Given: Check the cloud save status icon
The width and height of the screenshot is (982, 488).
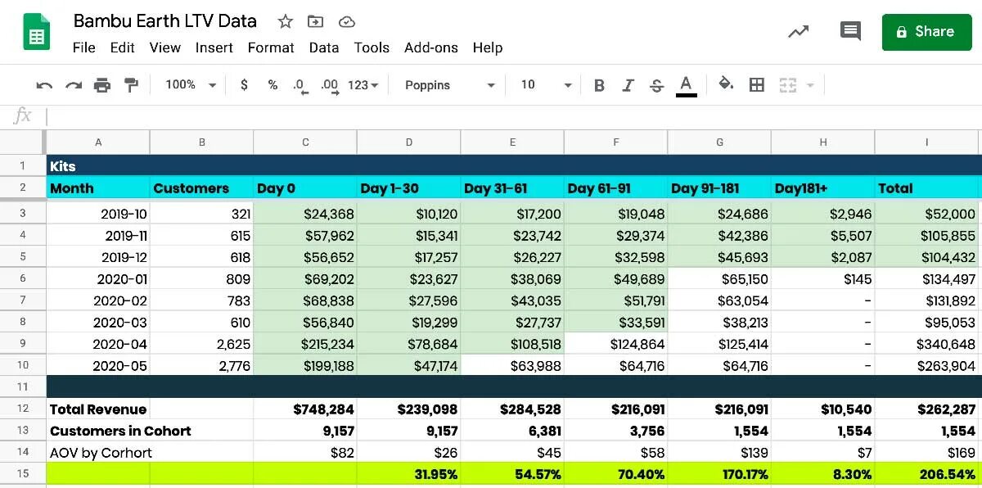Looking at the screenshot, I should [x=346, y=21].
